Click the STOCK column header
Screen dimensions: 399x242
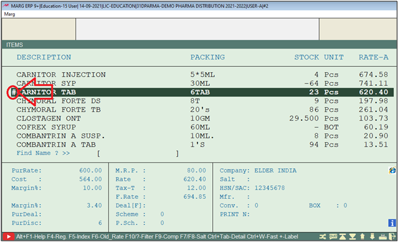307,57
